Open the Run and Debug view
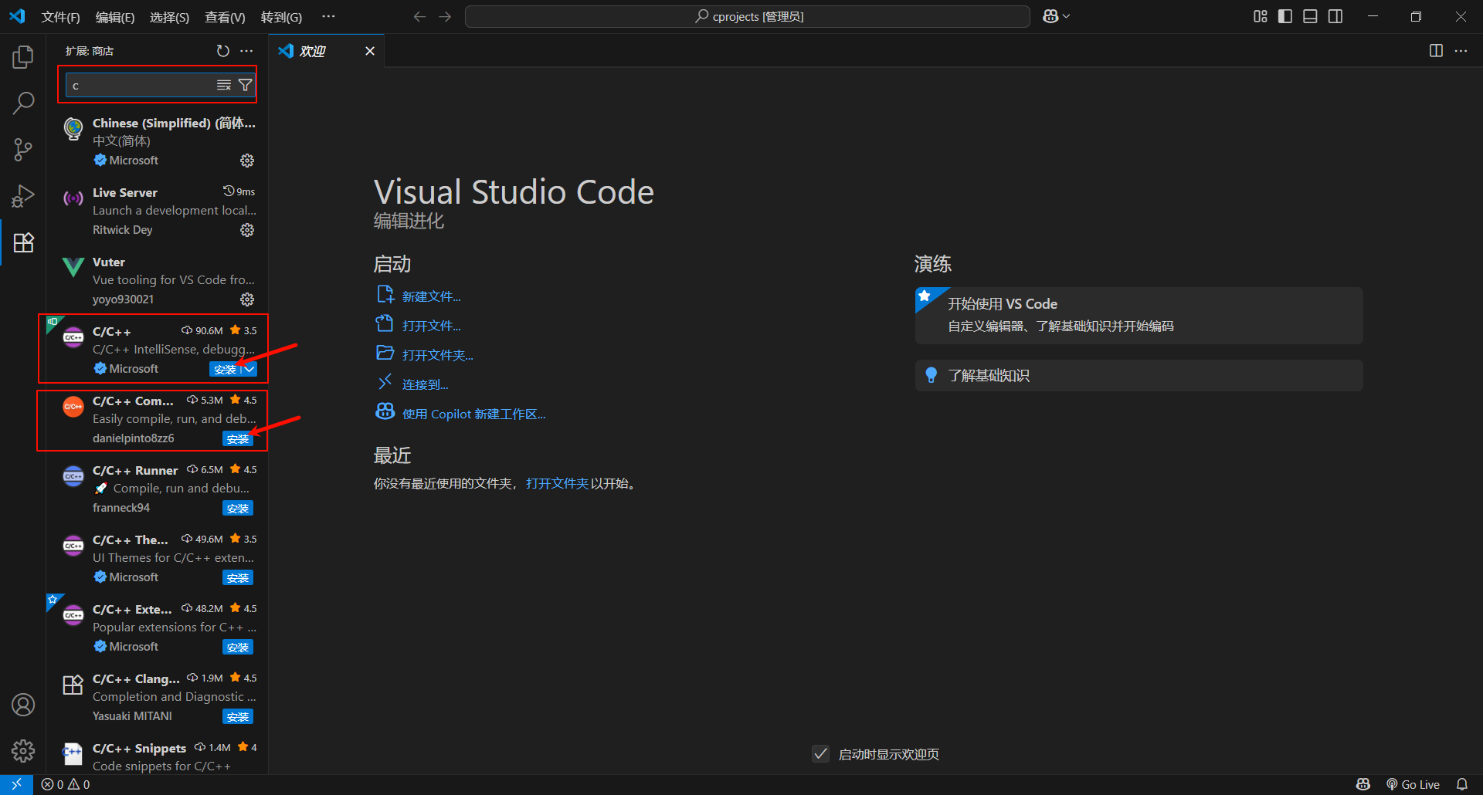1483x795 pixels. pyautogui.click(x=23, y=196)
